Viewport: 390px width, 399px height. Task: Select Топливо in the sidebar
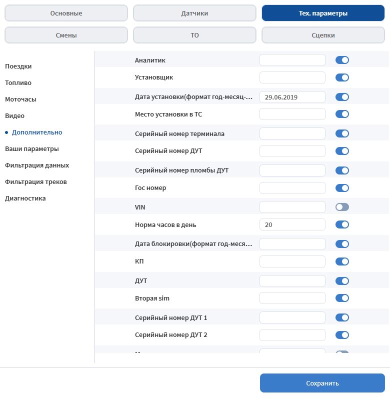18,82
